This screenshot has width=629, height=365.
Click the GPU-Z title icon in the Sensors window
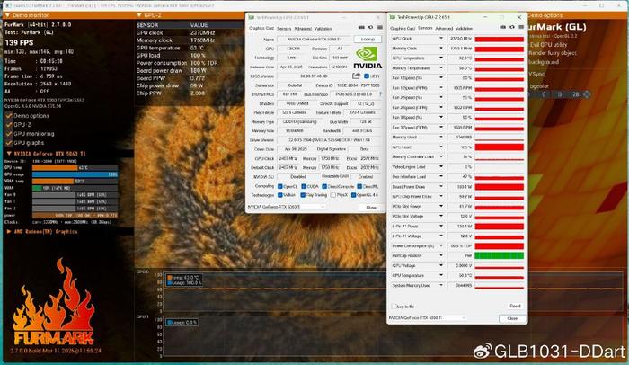click(393, 17)
